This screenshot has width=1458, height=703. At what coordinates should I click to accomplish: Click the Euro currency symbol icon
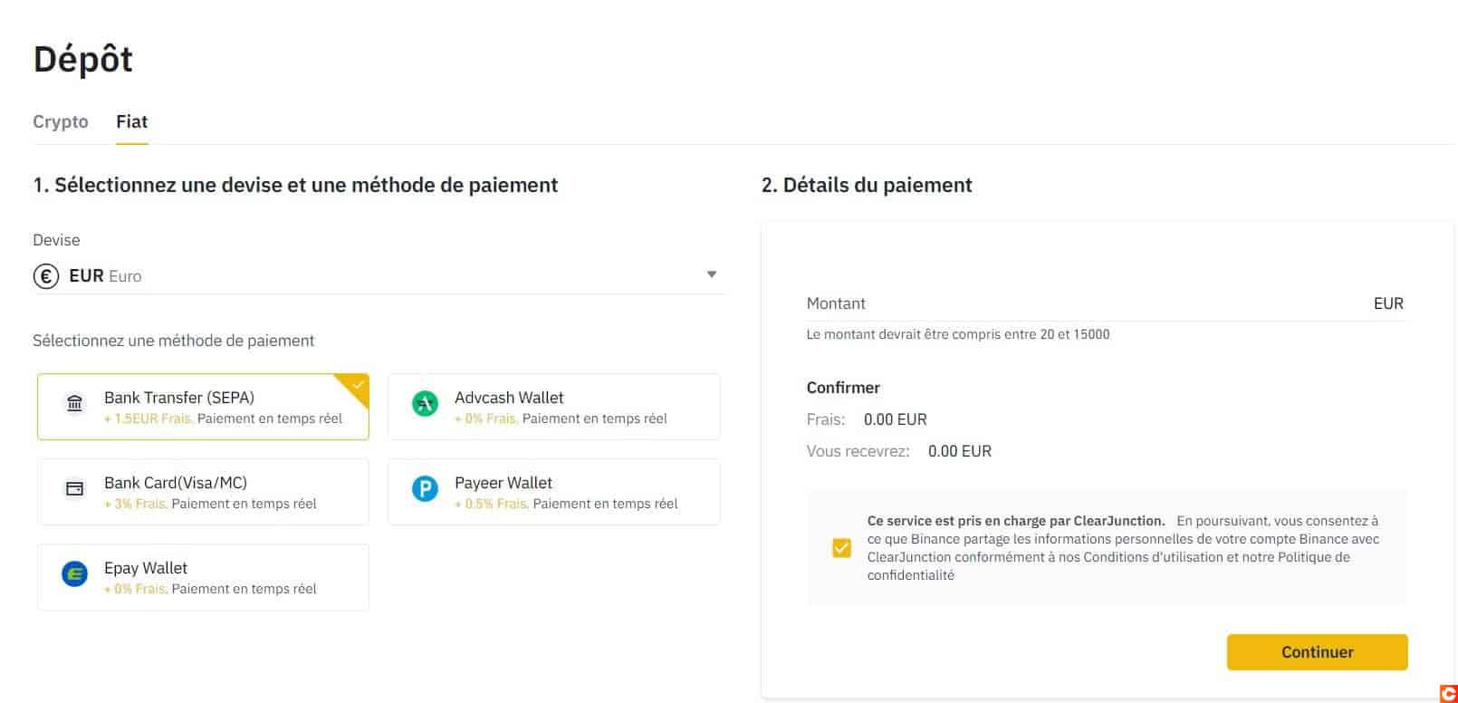click(46, 275)
